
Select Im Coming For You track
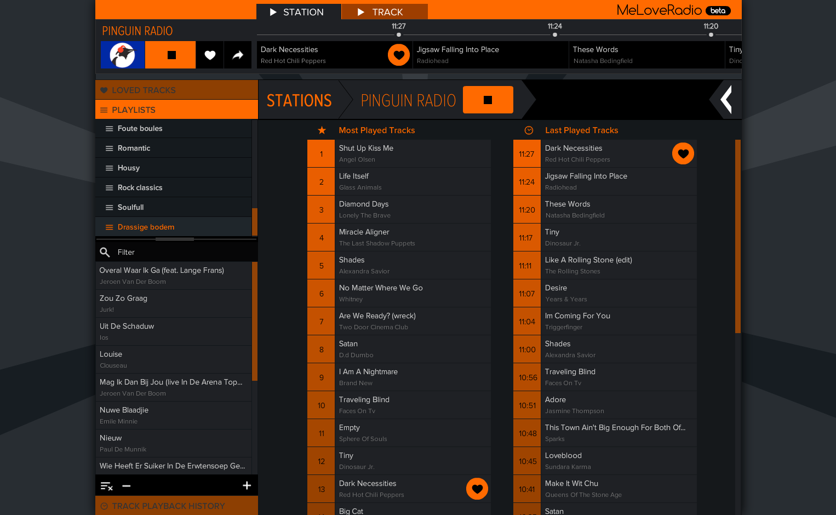605,321
